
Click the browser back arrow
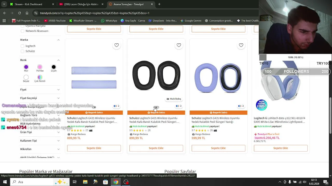pos(4,13)
